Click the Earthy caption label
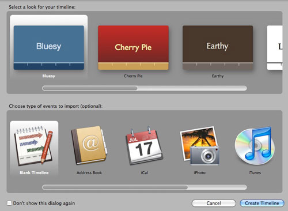 [x=218, y=76]
